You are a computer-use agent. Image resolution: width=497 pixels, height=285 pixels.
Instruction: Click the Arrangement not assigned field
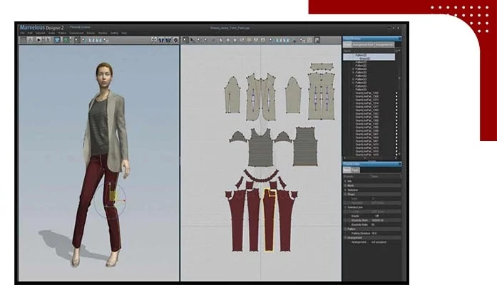point(379,242)
